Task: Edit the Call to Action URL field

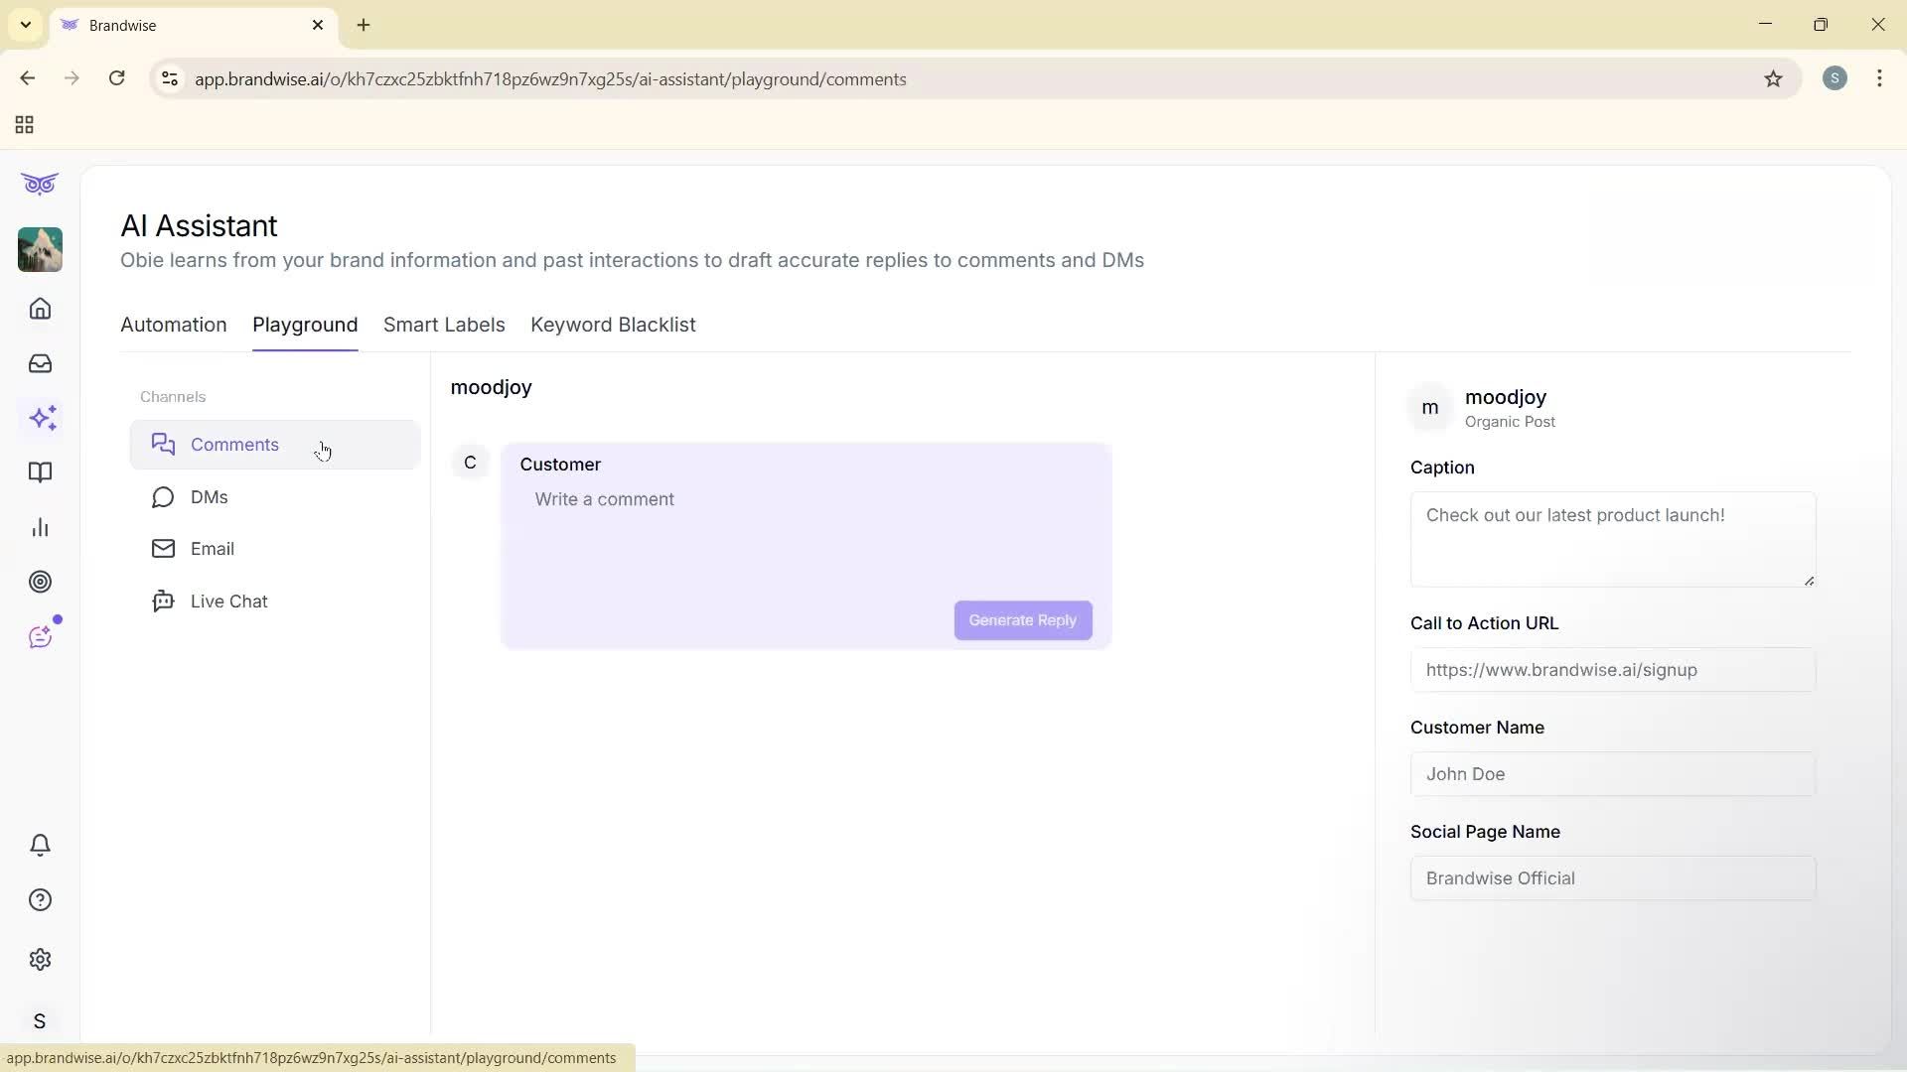Action: 1611,669
